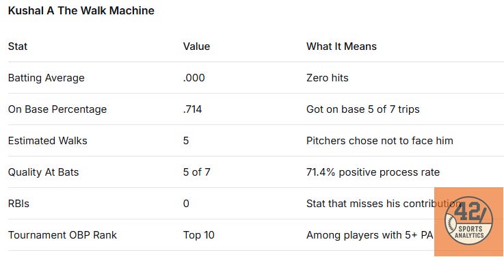Select the Top 10 rank value
504x257 pixels.
[198, 235]
